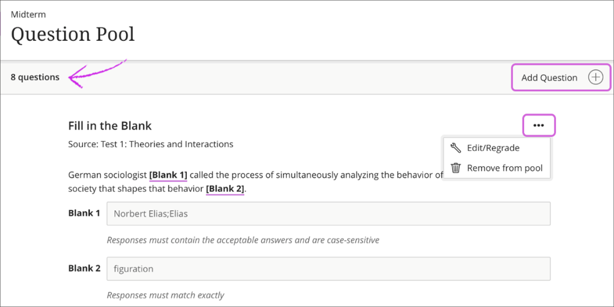
Task: Click the 'Responses must match exactly' hint
Action: pos(165,295)
